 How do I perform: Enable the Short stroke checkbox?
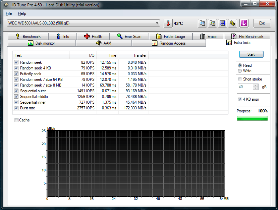pos(240,79)
